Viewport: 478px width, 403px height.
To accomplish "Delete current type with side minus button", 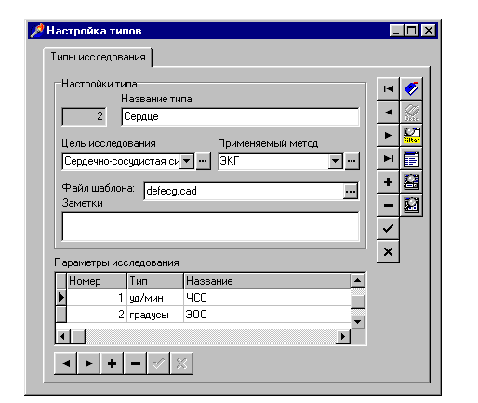I will point(388,205).
